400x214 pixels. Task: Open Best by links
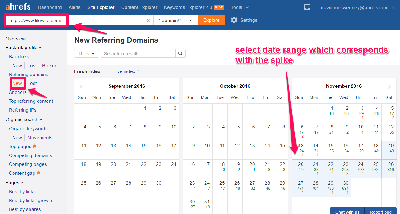point(22,192)
